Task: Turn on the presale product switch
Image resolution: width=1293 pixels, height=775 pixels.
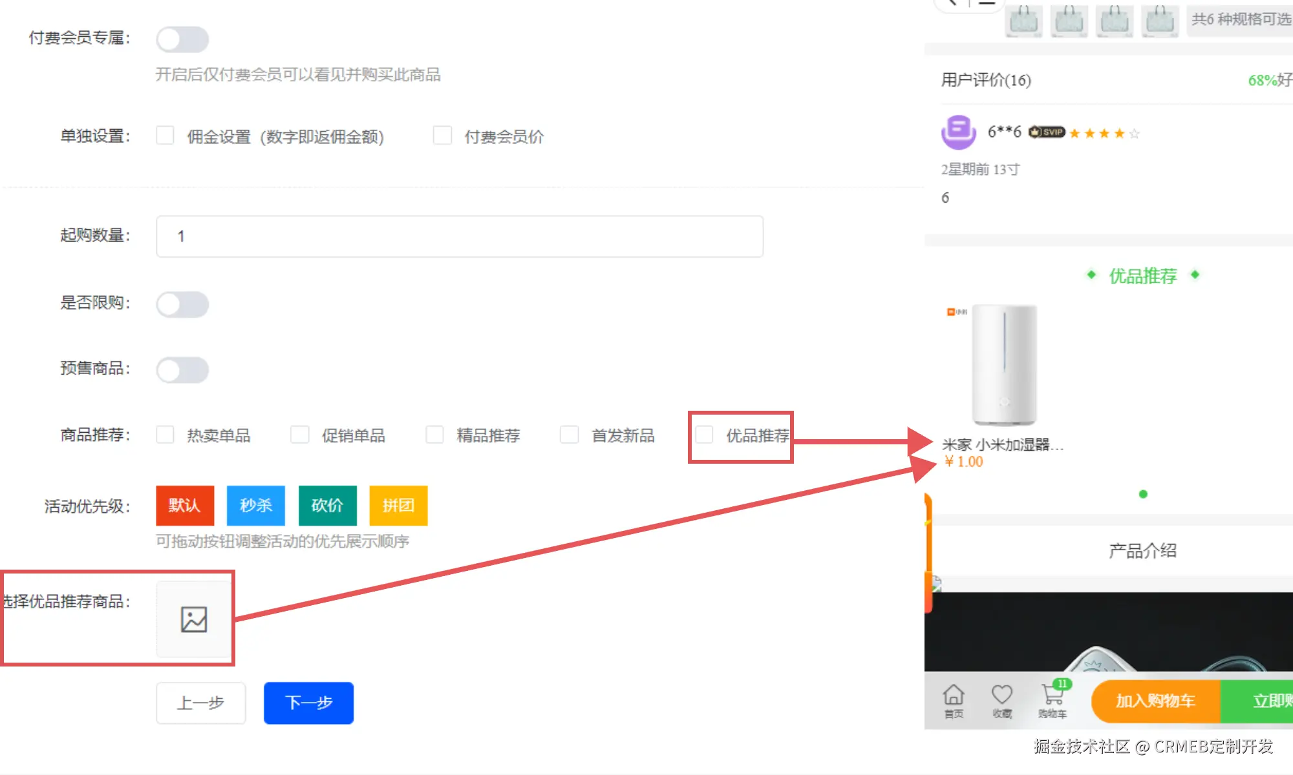Action: click(x=182, y=370)
